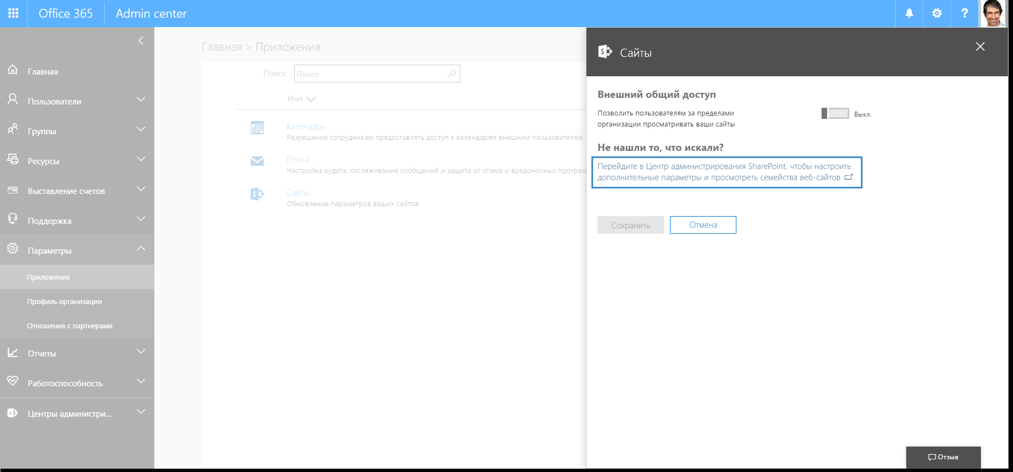Viewport: 1013px width, 472px height.
Task: Open the user profile picture
Action: (993, 13)
